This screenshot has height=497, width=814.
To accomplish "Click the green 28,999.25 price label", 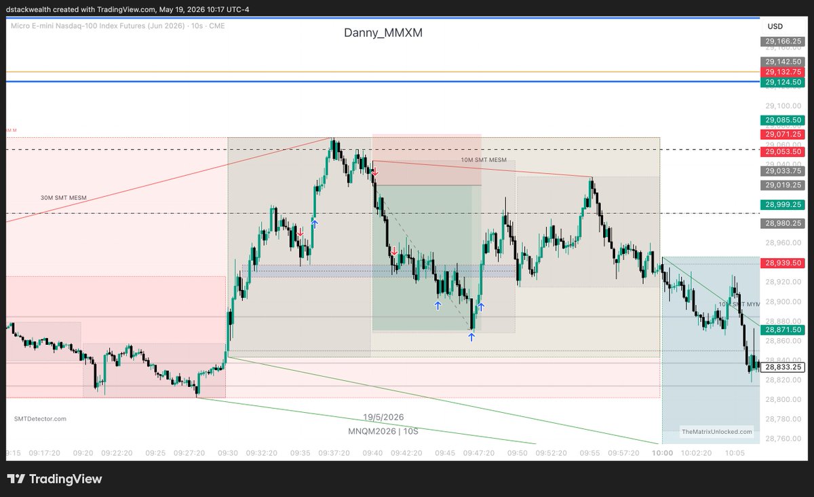I will 783,204.
